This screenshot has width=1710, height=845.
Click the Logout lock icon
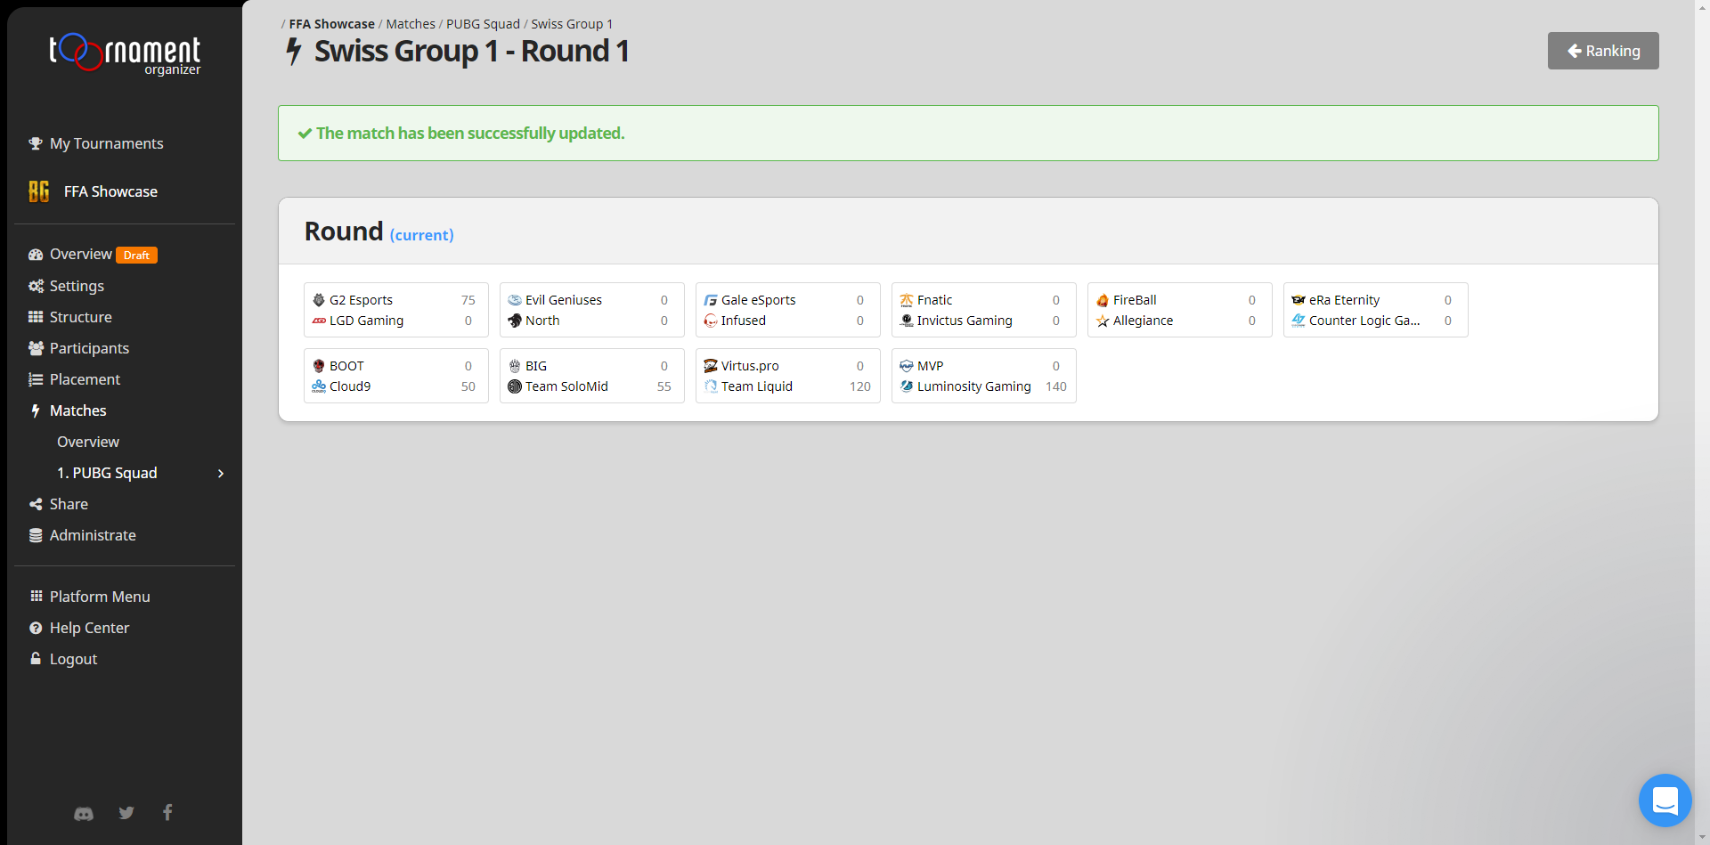36,659
